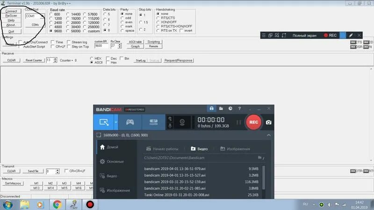The height and width of the screenshot is (210, 374).
Task: Select the 115200 baud rate
Action: point(91,18)
